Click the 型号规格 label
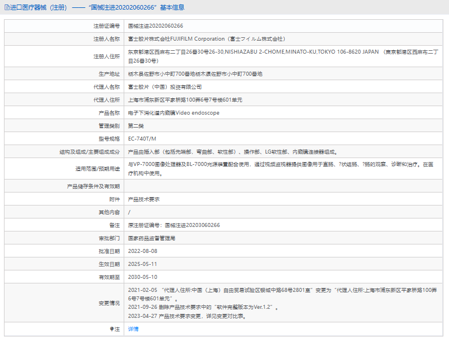Image resolution: width=449 pixels, height=341 pixels. tap(109, 139)
